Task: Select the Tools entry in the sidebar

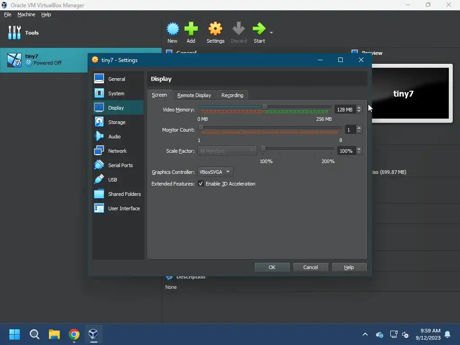Action: point(81,32)
